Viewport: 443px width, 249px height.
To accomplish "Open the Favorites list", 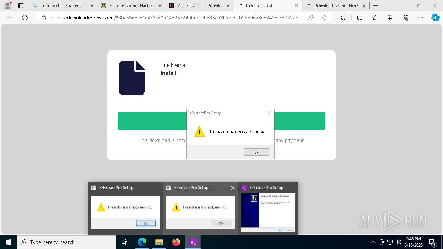I will 375,18.
